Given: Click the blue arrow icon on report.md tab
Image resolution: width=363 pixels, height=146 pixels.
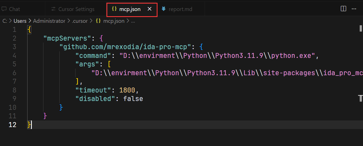Looking at the screenshot, I should coord(164,9).
